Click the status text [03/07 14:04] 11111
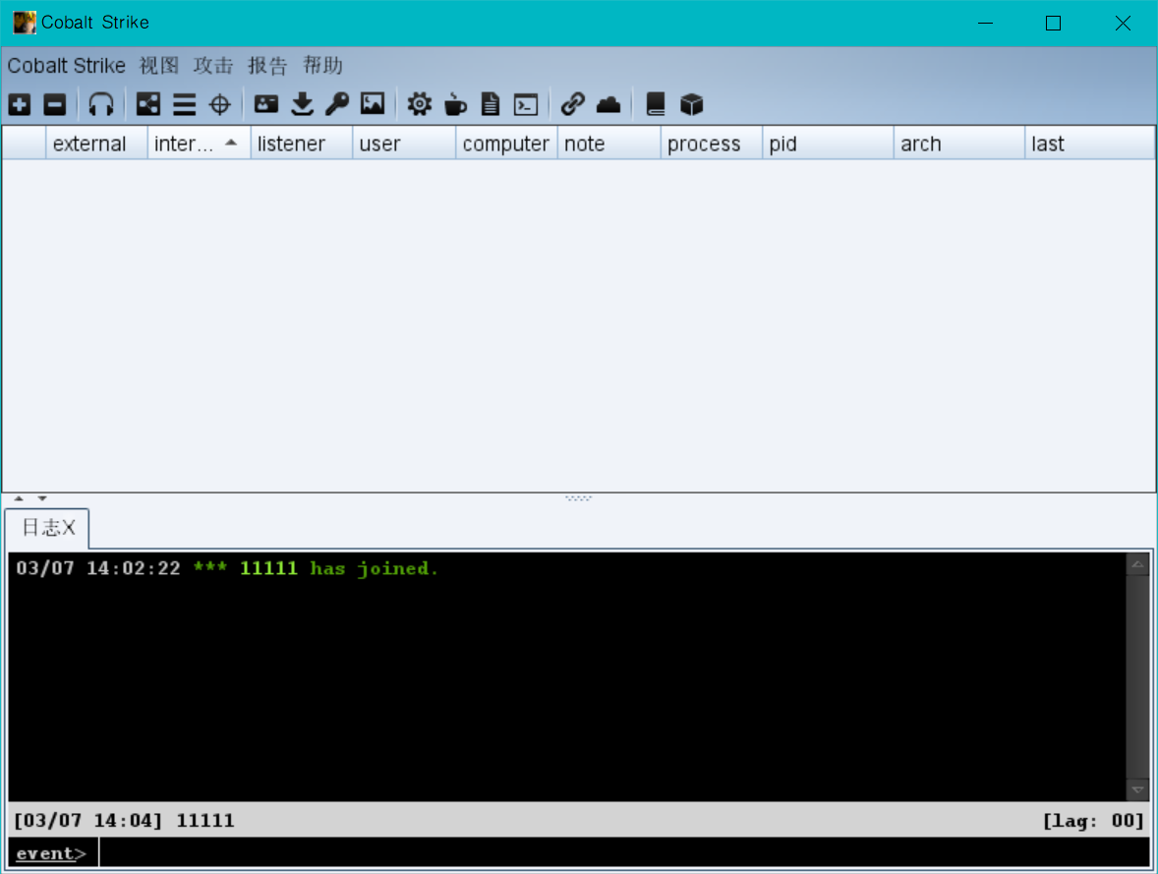 coord(124,821)
